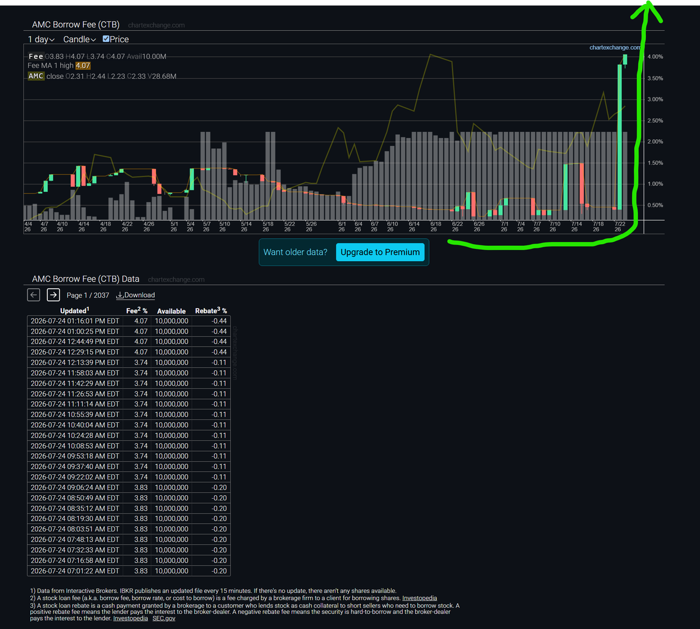Select row 2026-07-24 10:55:39 AM EDT
Screen dimensions: 700x629
pyautogui.click(x=128, y=415)
